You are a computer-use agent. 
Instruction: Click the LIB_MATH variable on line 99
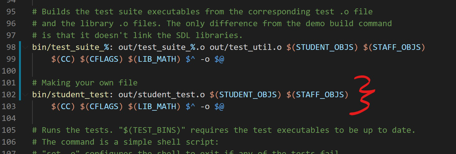[157, 59]
